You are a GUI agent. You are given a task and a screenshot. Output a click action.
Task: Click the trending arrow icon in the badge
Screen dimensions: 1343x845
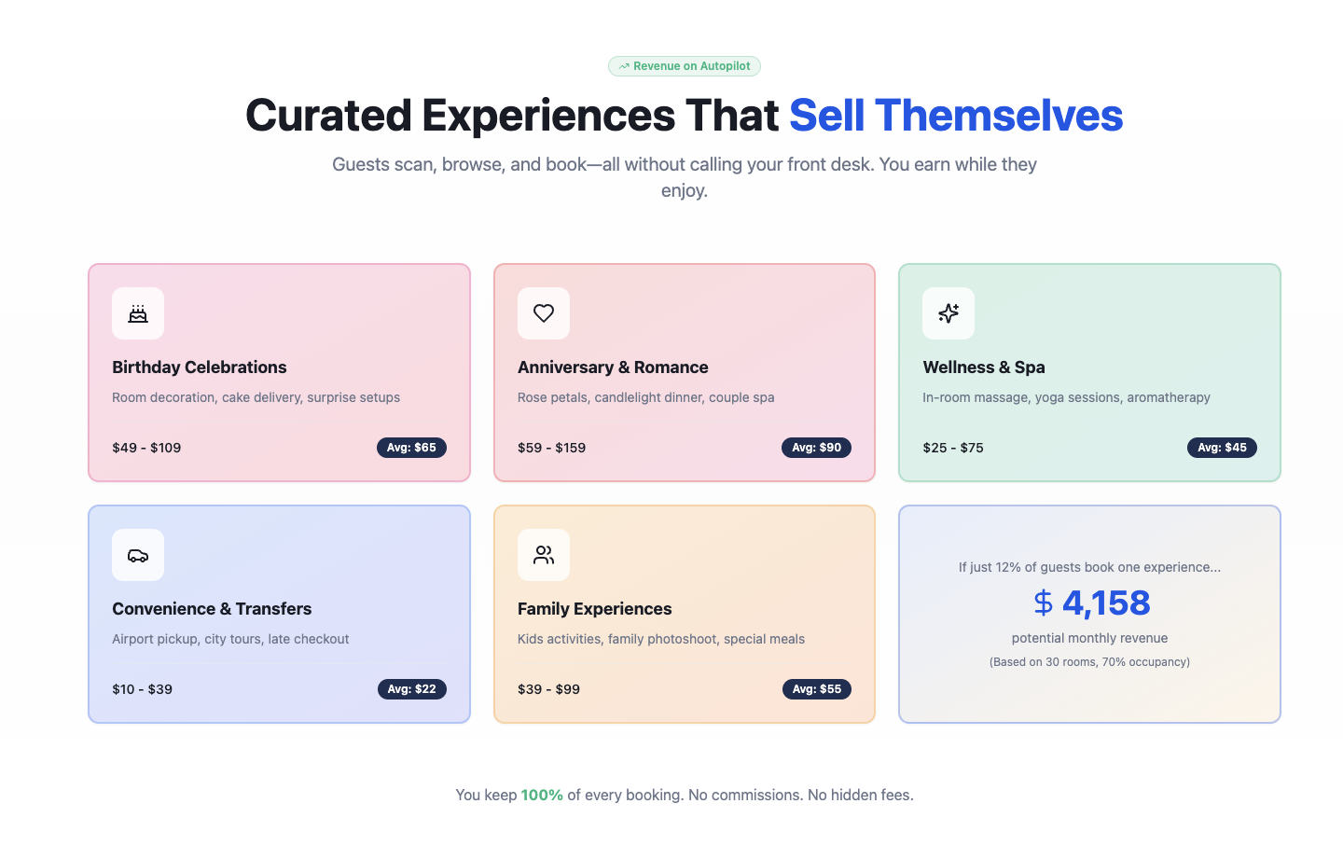624,66
